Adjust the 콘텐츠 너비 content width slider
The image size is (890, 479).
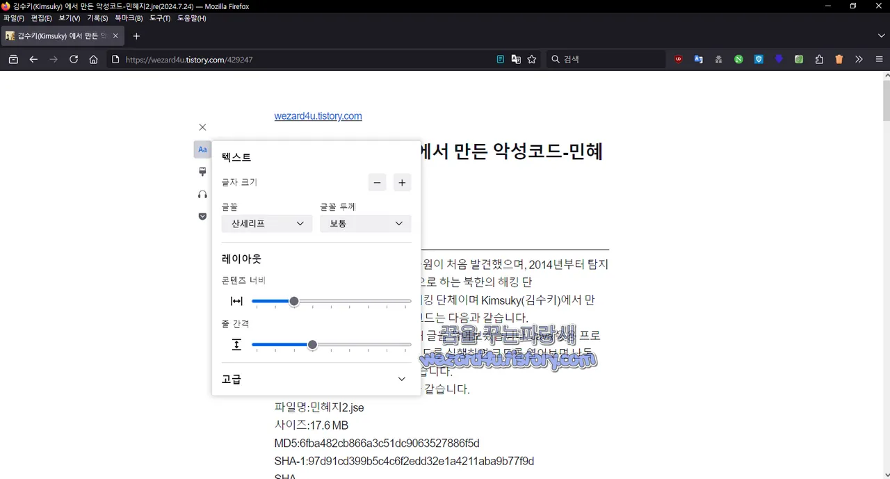[x=331, y=301]
